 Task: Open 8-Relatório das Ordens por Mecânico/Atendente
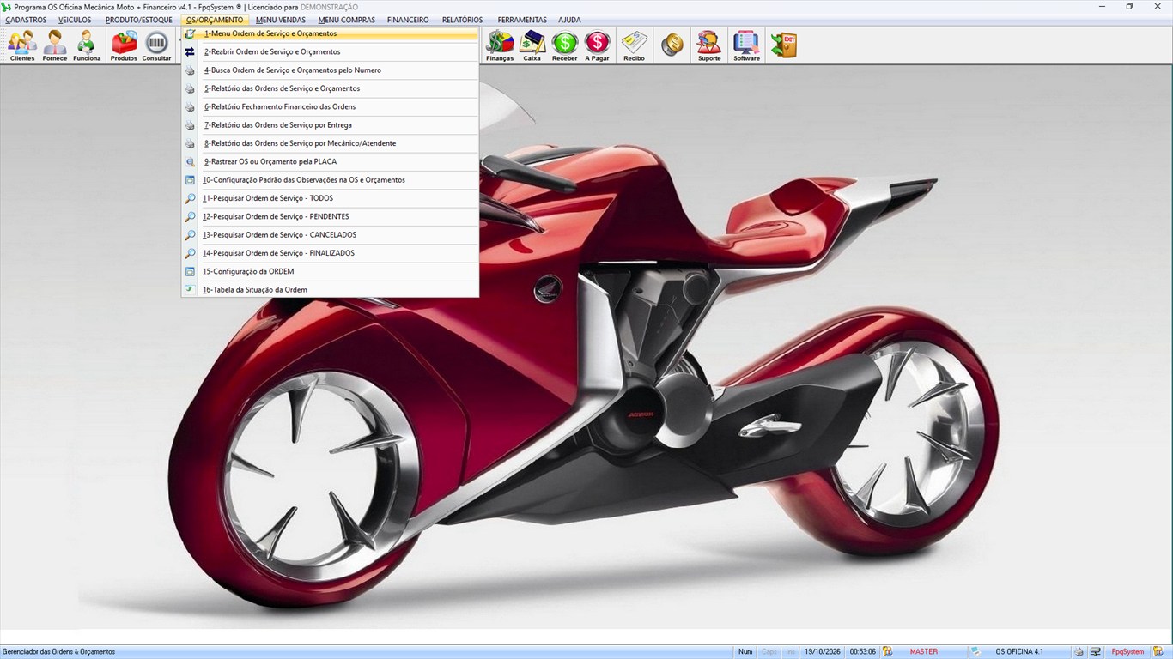coord(330,143)
